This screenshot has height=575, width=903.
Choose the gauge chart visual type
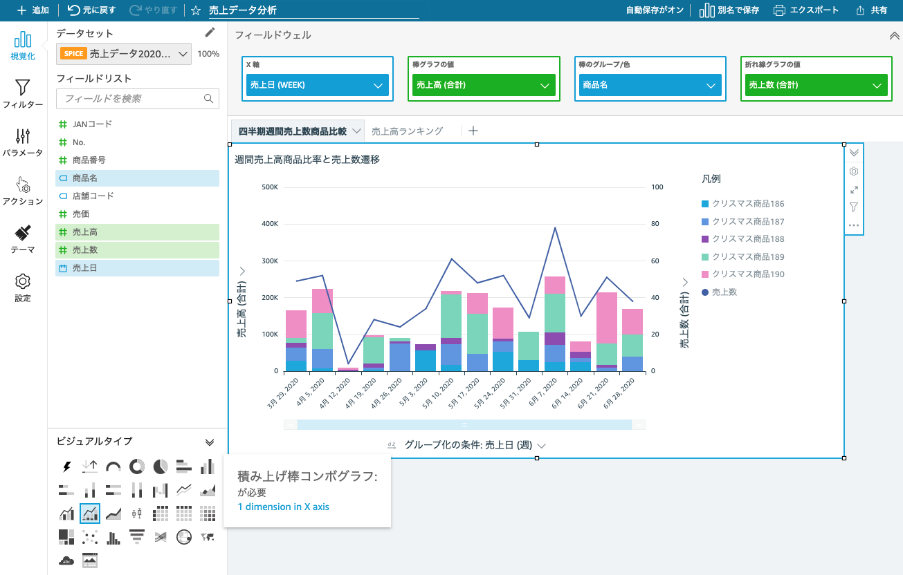[x=113, y=467]
